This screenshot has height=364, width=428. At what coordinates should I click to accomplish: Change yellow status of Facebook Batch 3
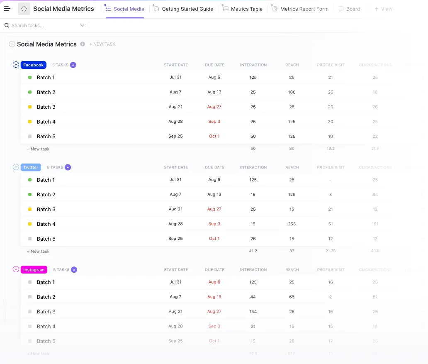pos(30,107)
